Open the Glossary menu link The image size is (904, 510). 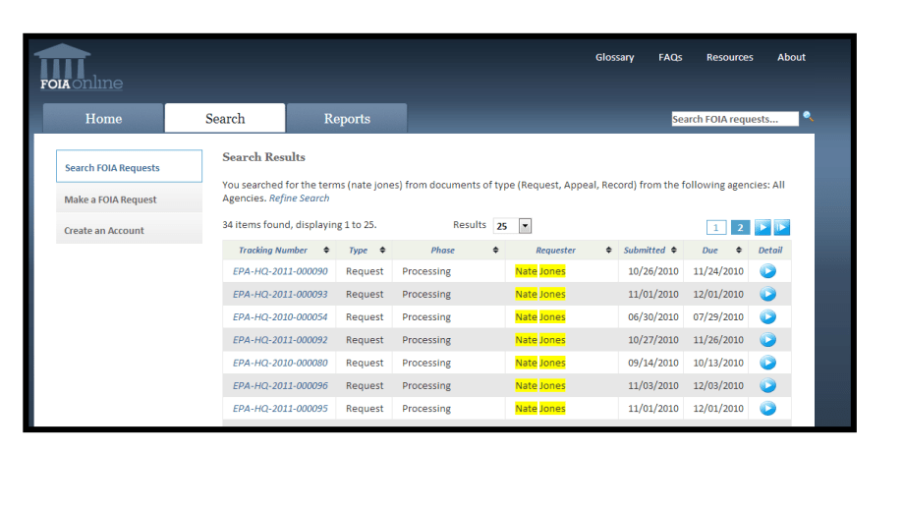click(x=614, y=57)
